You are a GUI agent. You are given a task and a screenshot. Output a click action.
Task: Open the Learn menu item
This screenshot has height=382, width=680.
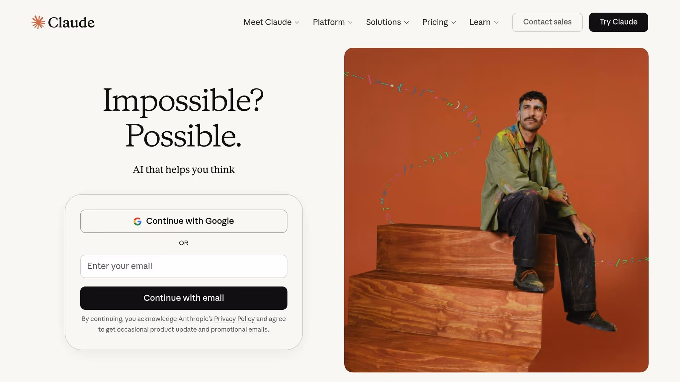click(x=484, y=22)
